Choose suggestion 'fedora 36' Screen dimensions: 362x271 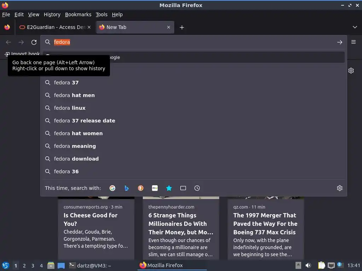tap(193, 171)
